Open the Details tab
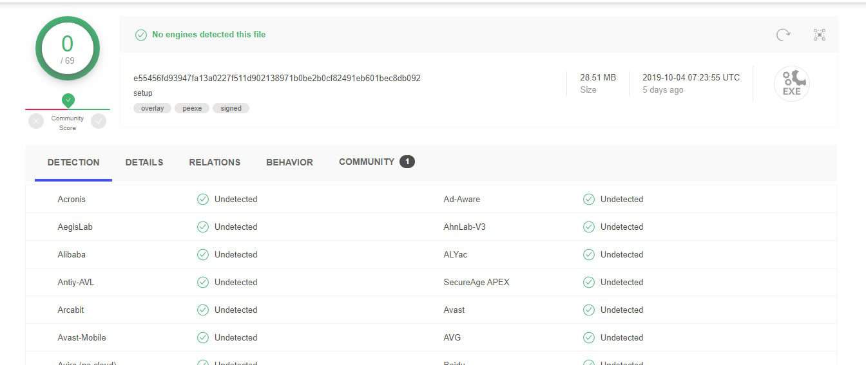Image resolution: width=866 pixels, height=365 pixels. click(x=144, y=162)
